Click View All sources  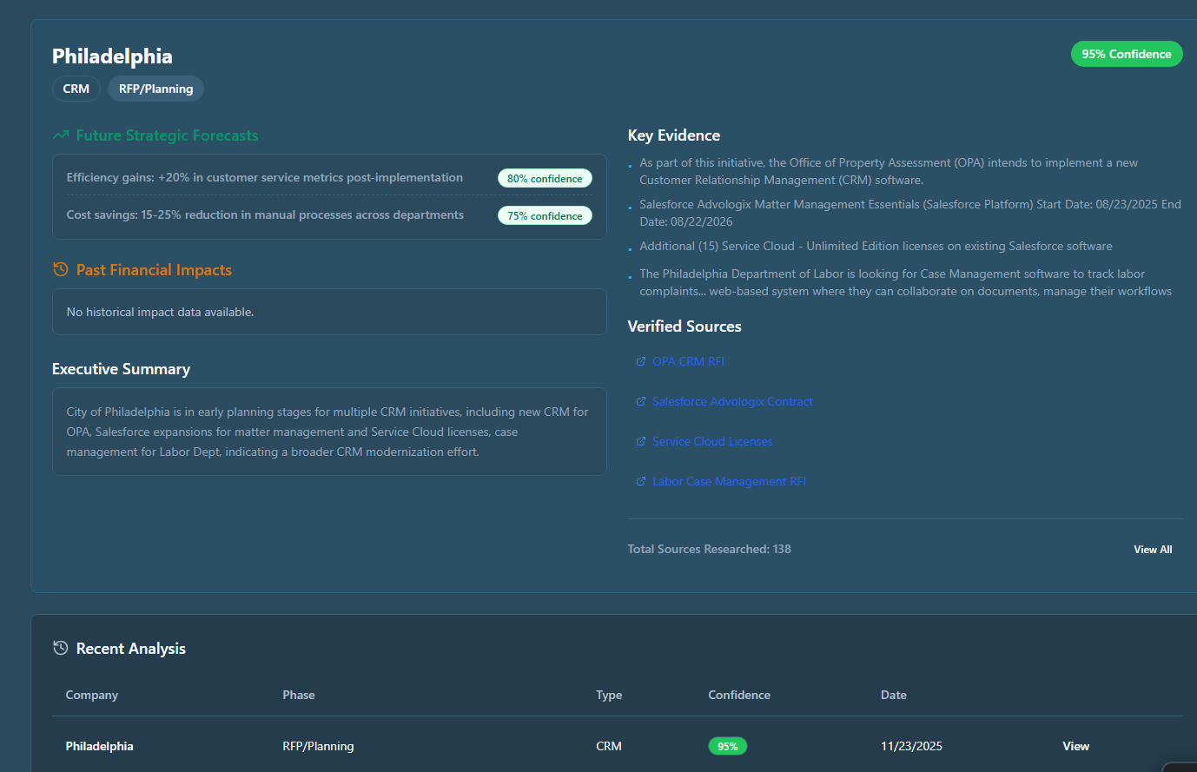(1153, 550)
